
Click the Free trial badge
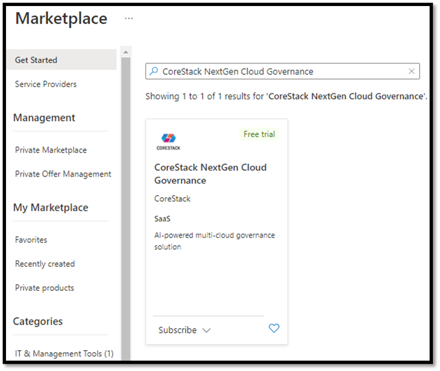coord(259,134)
